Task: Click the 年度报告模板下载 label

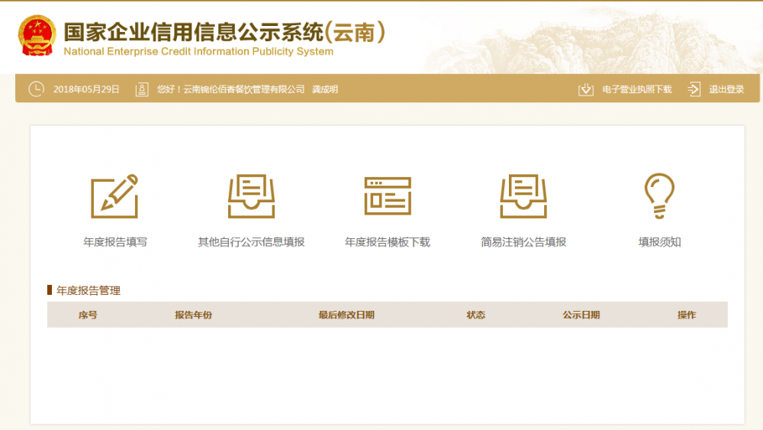Action: tap(388, 242)
